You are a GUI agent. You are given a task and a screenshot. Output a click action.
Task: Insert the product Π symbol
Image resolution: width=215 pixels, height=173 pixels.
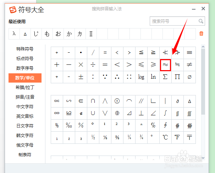point(177,77)
